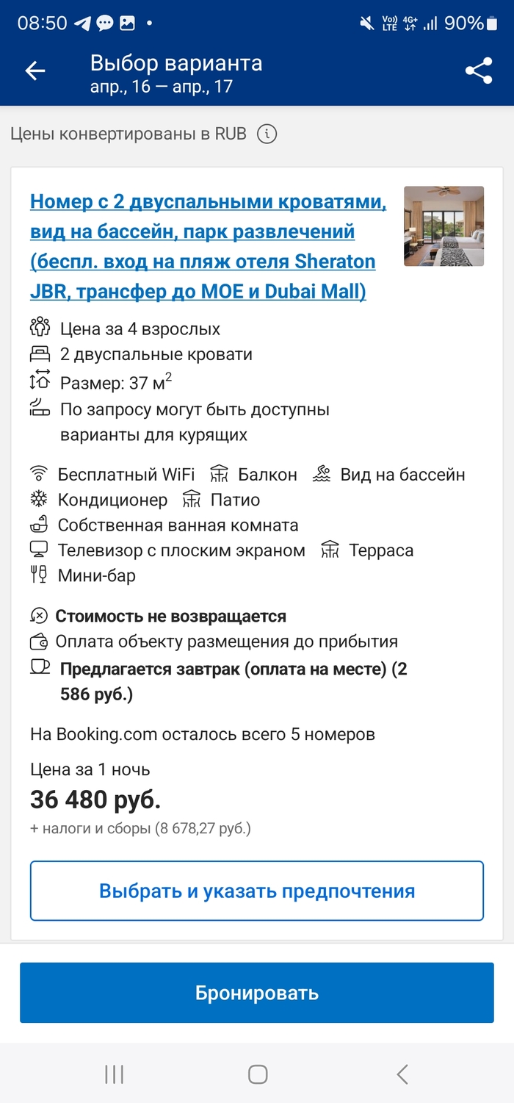Click the breakfast cup icon

tap(40, 668)
